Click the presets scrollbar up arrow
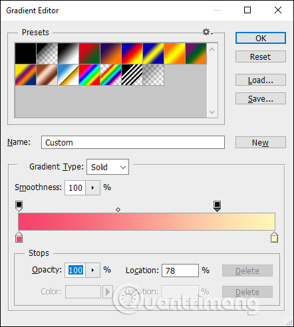 click(212, 49)
